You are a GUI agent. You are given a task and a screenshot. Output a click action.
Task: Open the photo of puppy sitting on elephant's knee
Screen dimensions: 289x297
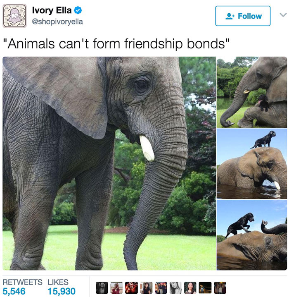pos(252,92)
